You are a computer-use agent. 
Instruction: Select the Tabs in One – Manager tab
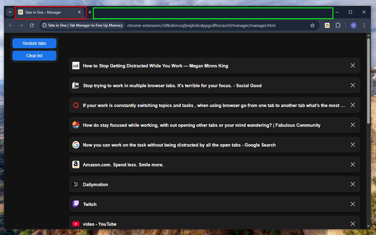pos(51,12)
